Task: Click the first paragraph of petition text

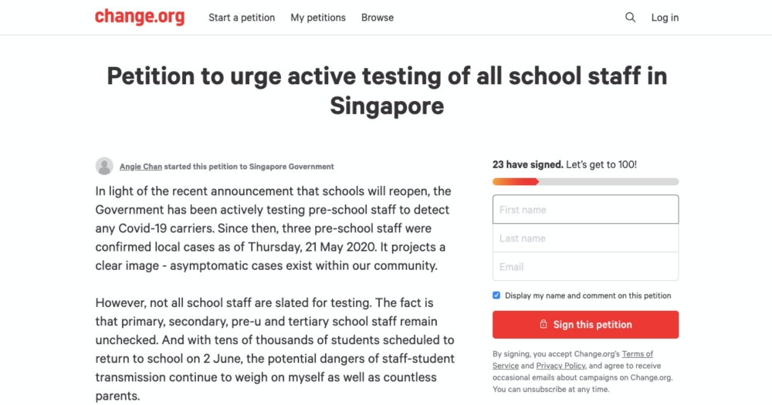Action: click(273, 228)
